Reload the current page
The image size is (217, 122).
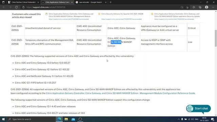tap(16, 7)
